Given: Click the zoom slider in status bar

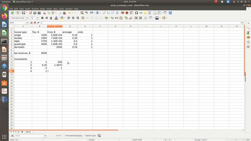Looking at the screenshot, I should (235, 140).
